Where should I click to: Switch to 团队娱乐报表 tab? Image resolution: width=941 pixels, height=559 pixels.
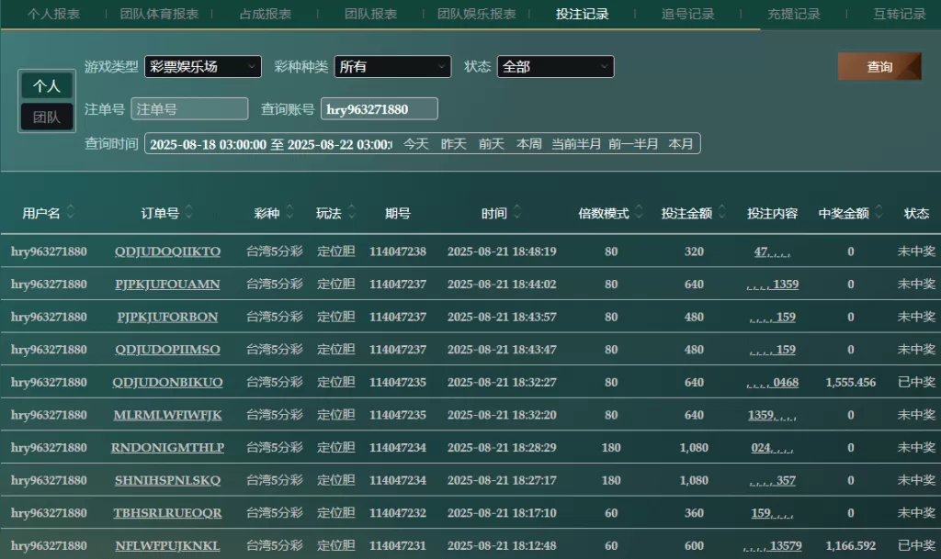click(477, 14)
